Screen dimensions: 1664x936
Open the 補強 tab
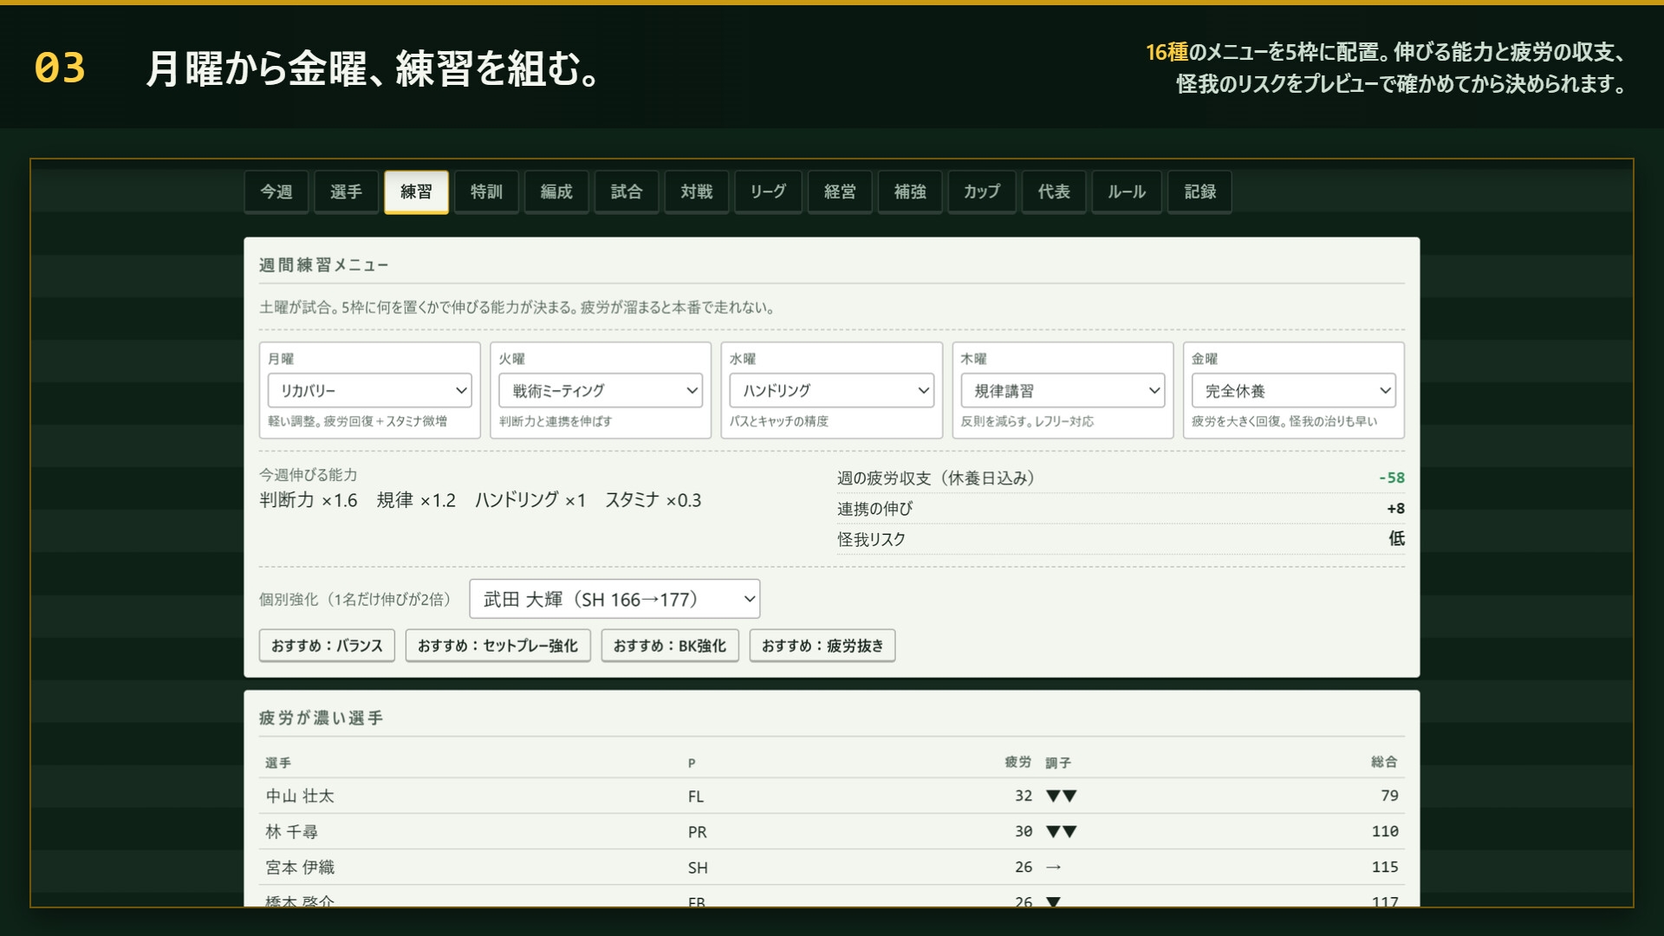(x=910, y=192)
